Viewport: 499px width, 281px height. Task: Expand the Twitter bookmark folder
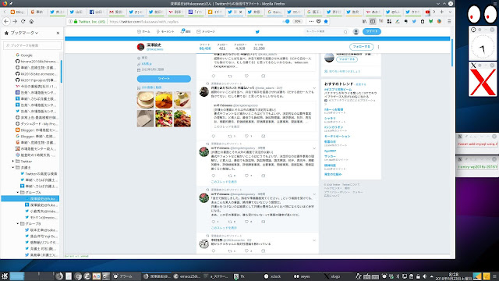[x=13, y=162]
